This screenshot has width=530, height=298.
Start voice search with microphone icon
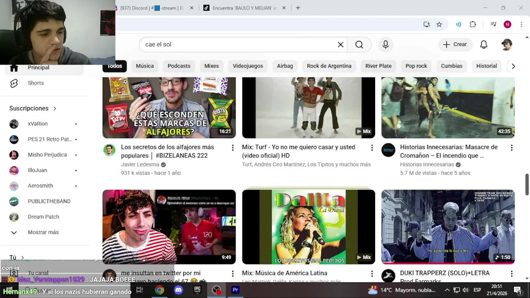tap(385, 45)
